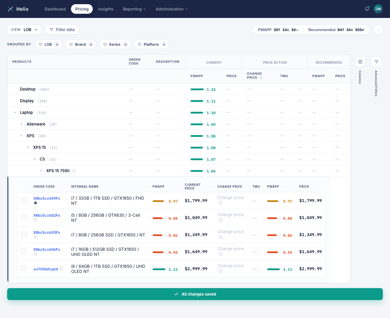Screen dimensions: 390x318
Task: Click info icon for the $2,999.99 row
Action: (221, 271)
